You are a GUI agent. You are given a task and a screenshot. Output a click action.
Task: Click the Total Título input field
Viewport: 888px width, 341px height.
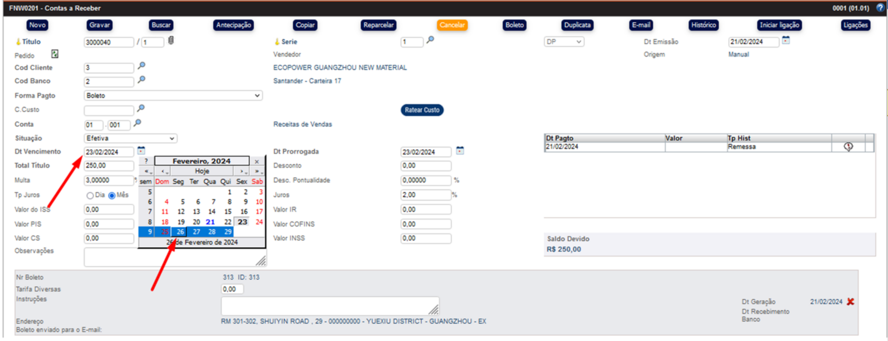(108, 166)
